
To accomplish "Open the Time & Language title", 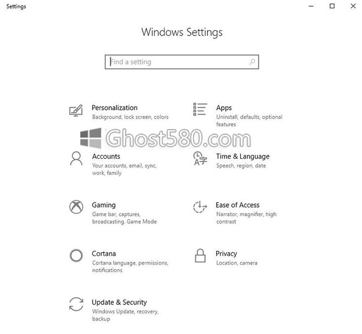I will (243, 157).
